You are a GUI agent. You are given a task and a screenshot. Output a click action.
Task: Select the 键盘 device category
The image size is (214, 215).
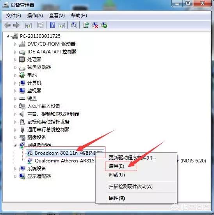click(32, 99)
